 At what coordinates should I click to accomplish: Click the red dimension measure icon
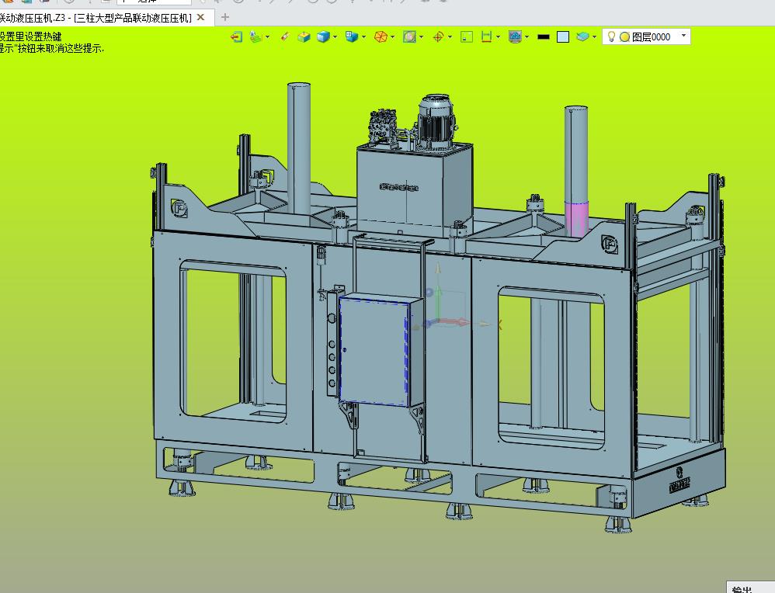coord(486,36)
